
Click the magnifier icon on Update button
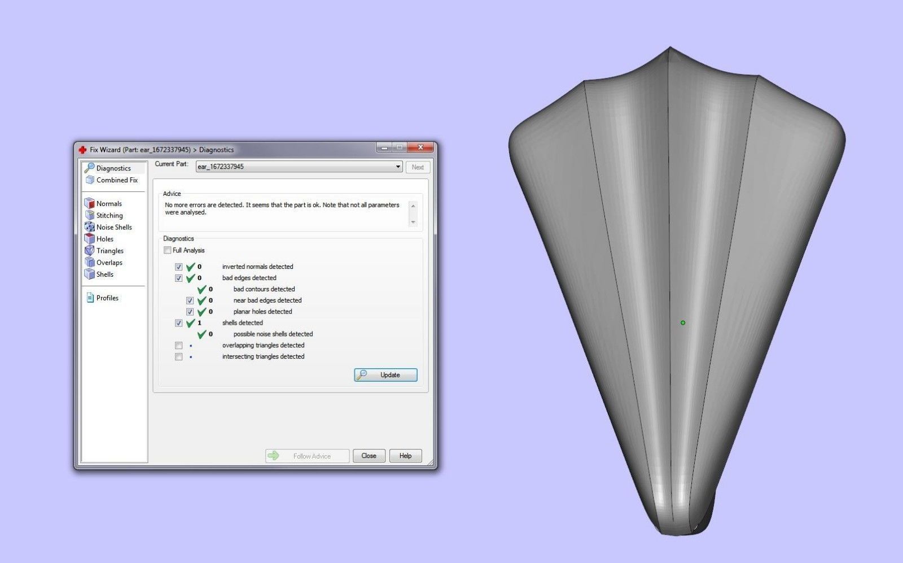point(362,375)
